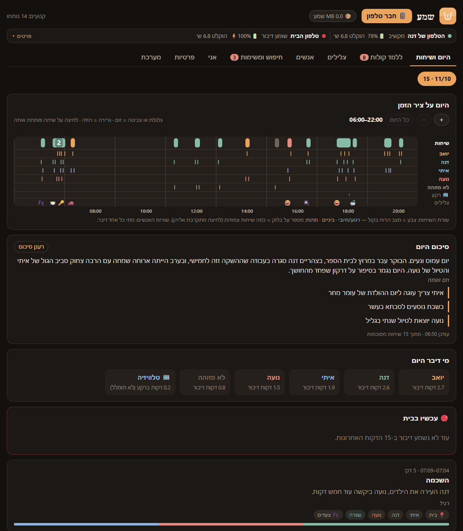Viewport: 463px width, 531px height.
Task: Click the footprints icon in the צעדים tag
Action: click(336, 515)
